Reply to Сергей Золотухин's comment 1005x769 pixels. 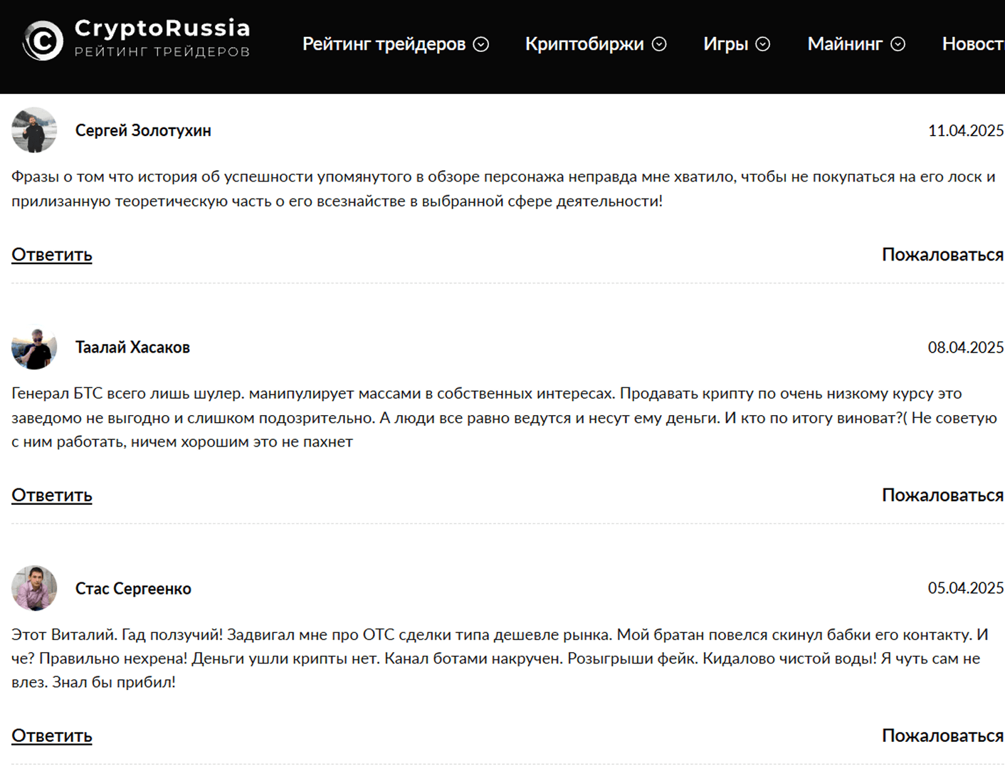click(52, 255)
